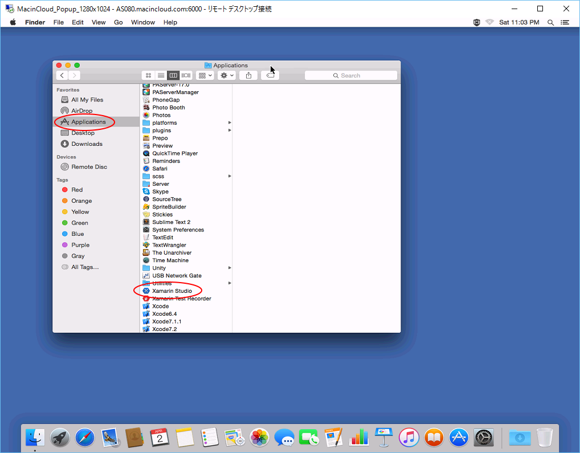Expand the Unity folder arrow
The width and height of the screenshot is (580, 453).
tap(230, 268)
